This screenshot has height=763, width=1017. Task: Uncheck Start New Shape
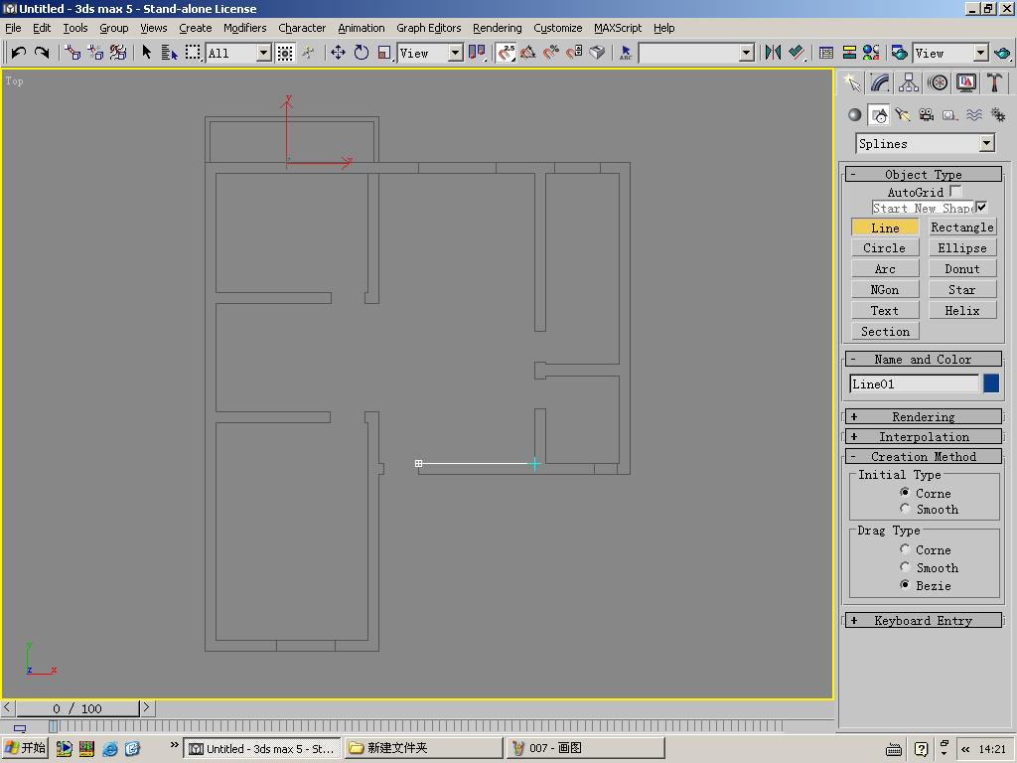click(x=981, y=207)
